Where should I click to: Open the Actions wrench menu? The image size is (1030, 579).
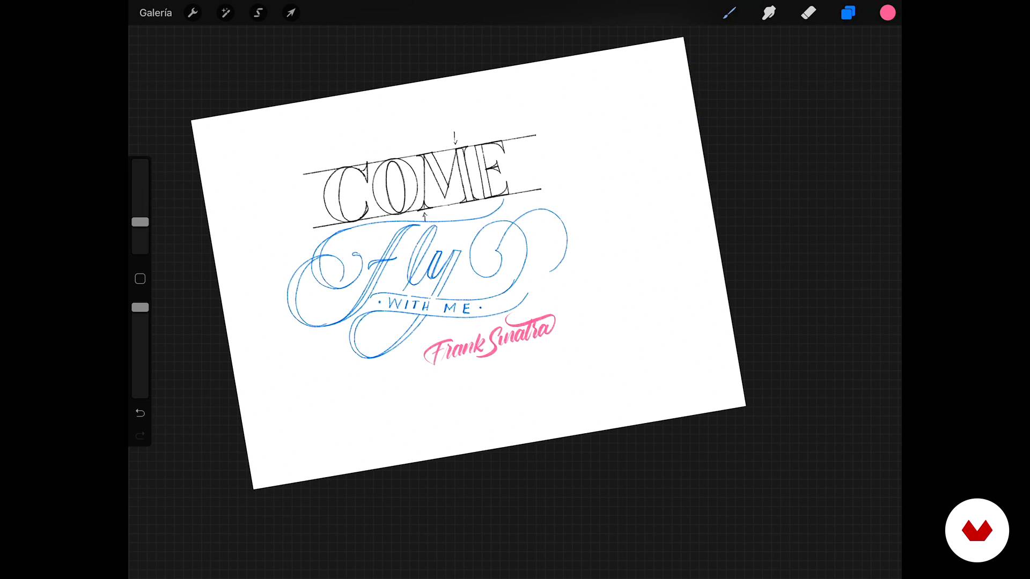coord(193,13)
